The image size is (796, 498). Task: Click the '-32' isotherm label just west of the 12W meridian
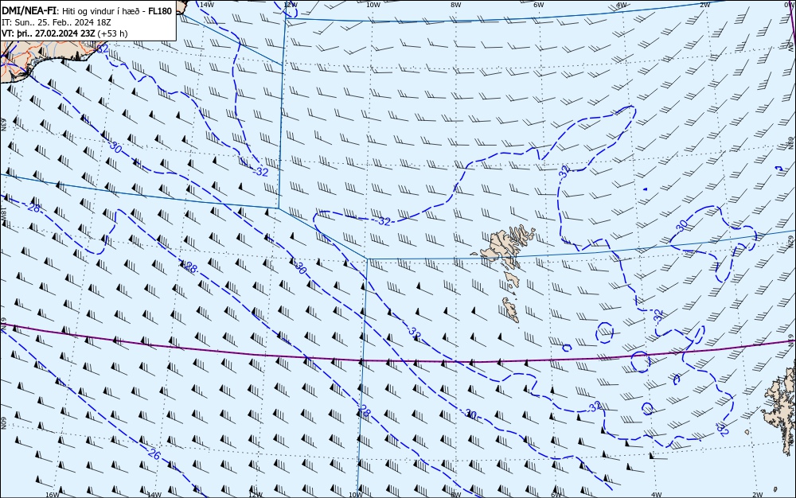[261, 172]
